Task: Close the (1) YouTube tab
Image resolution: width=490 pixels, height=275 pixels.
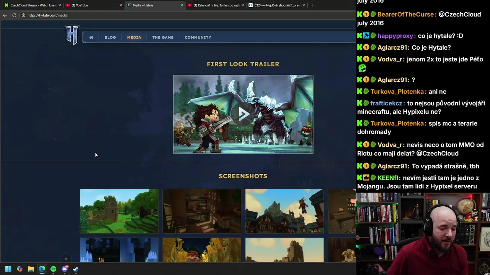Action: [x=121, y=5]
